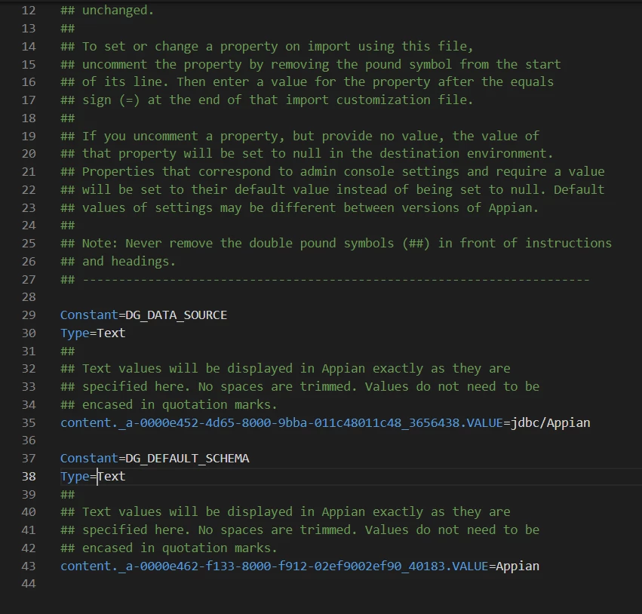
Task: Click the Type keyword on line 30
Action: click(75, 333)
